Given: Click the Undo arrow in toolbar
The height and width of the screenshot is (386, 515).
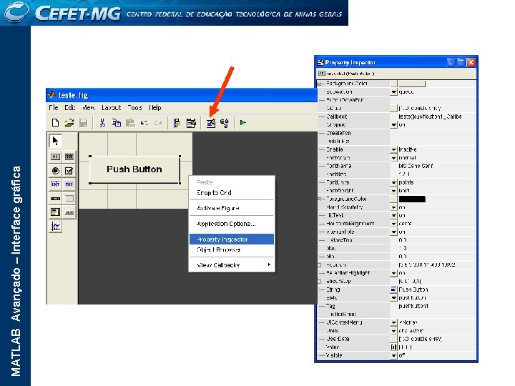Looking at the screenshot, I should (144, 123).
